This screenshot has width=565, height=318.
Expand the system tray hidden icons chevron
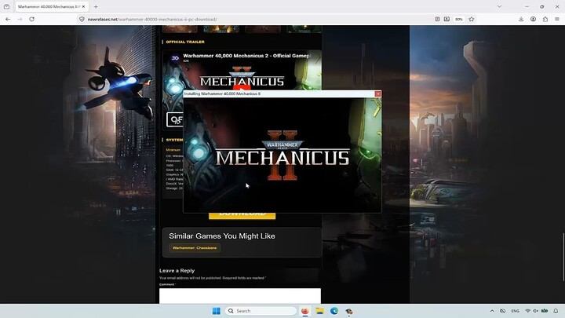[492, 311]
